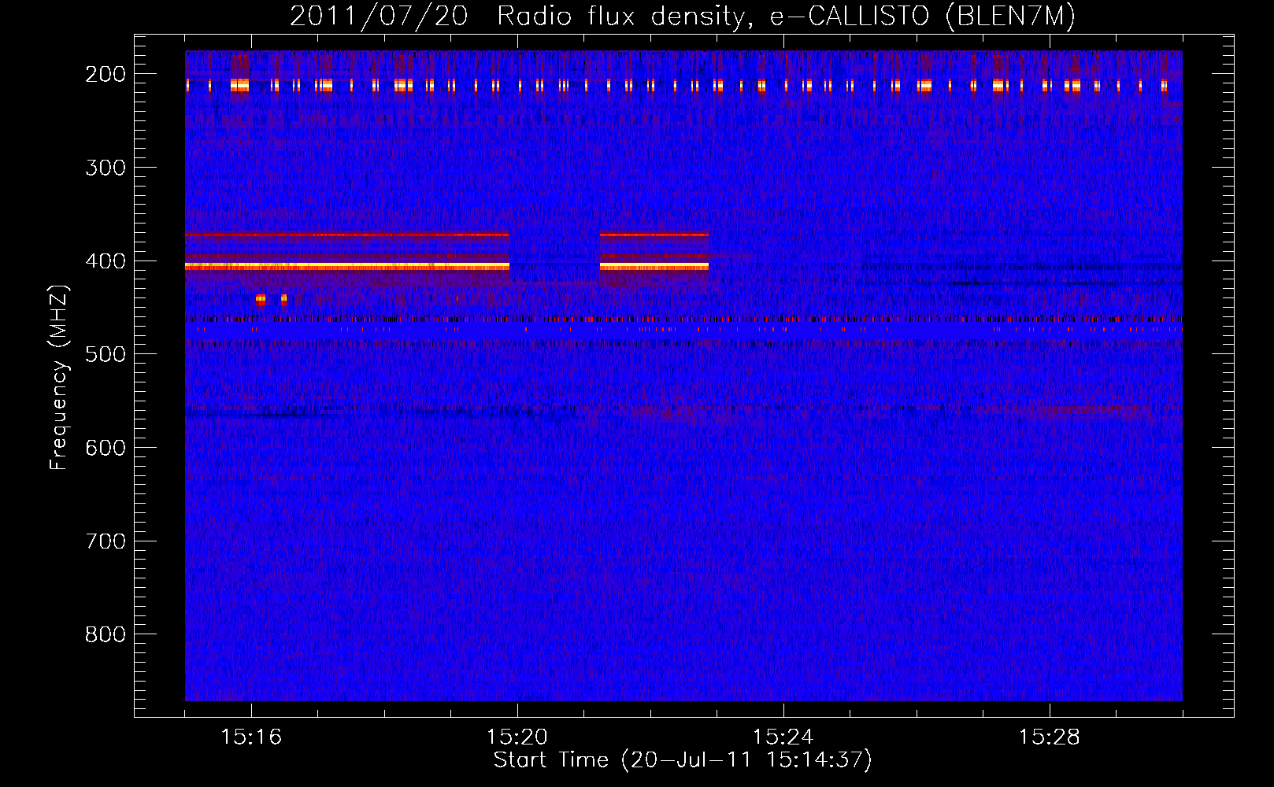This screenshot has height=787, width=1274.
Task: Click the 15:24 time tick label
Action: click(x=783, y=737)
